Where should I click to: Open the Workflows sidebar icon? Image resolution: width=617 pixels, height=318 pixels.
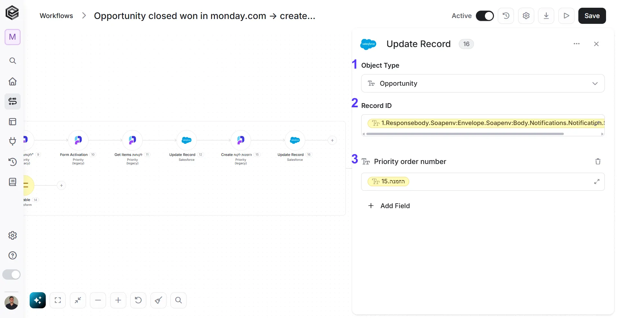[13, 101]
